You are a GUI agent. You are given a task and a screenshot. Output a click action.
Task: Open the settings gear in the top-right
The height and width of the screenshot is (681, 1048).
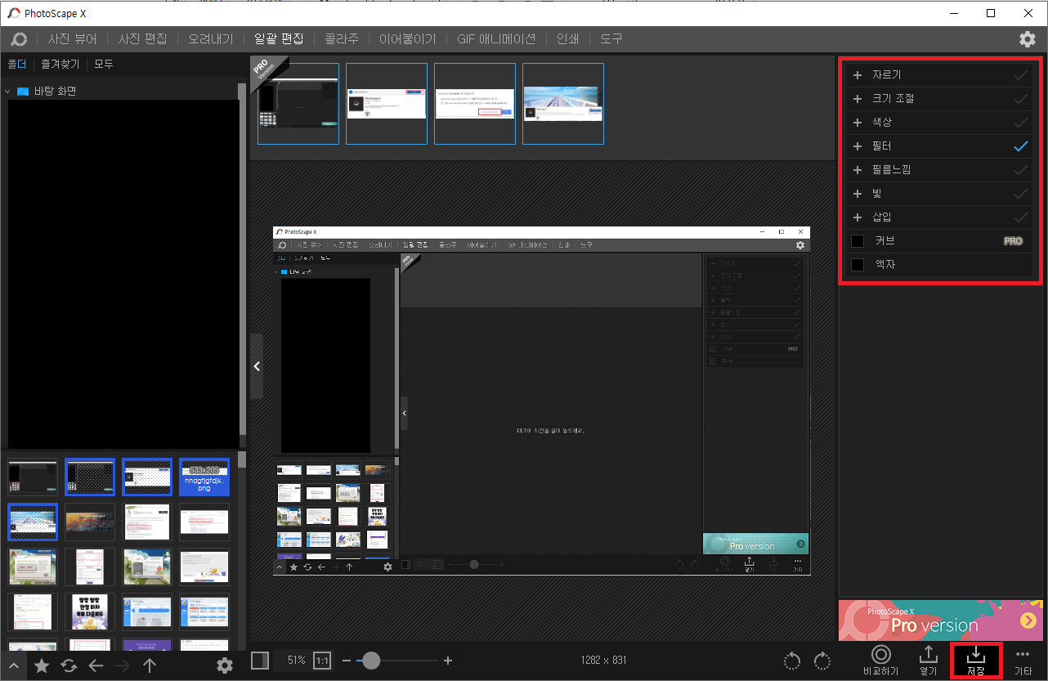[1028, 39]
